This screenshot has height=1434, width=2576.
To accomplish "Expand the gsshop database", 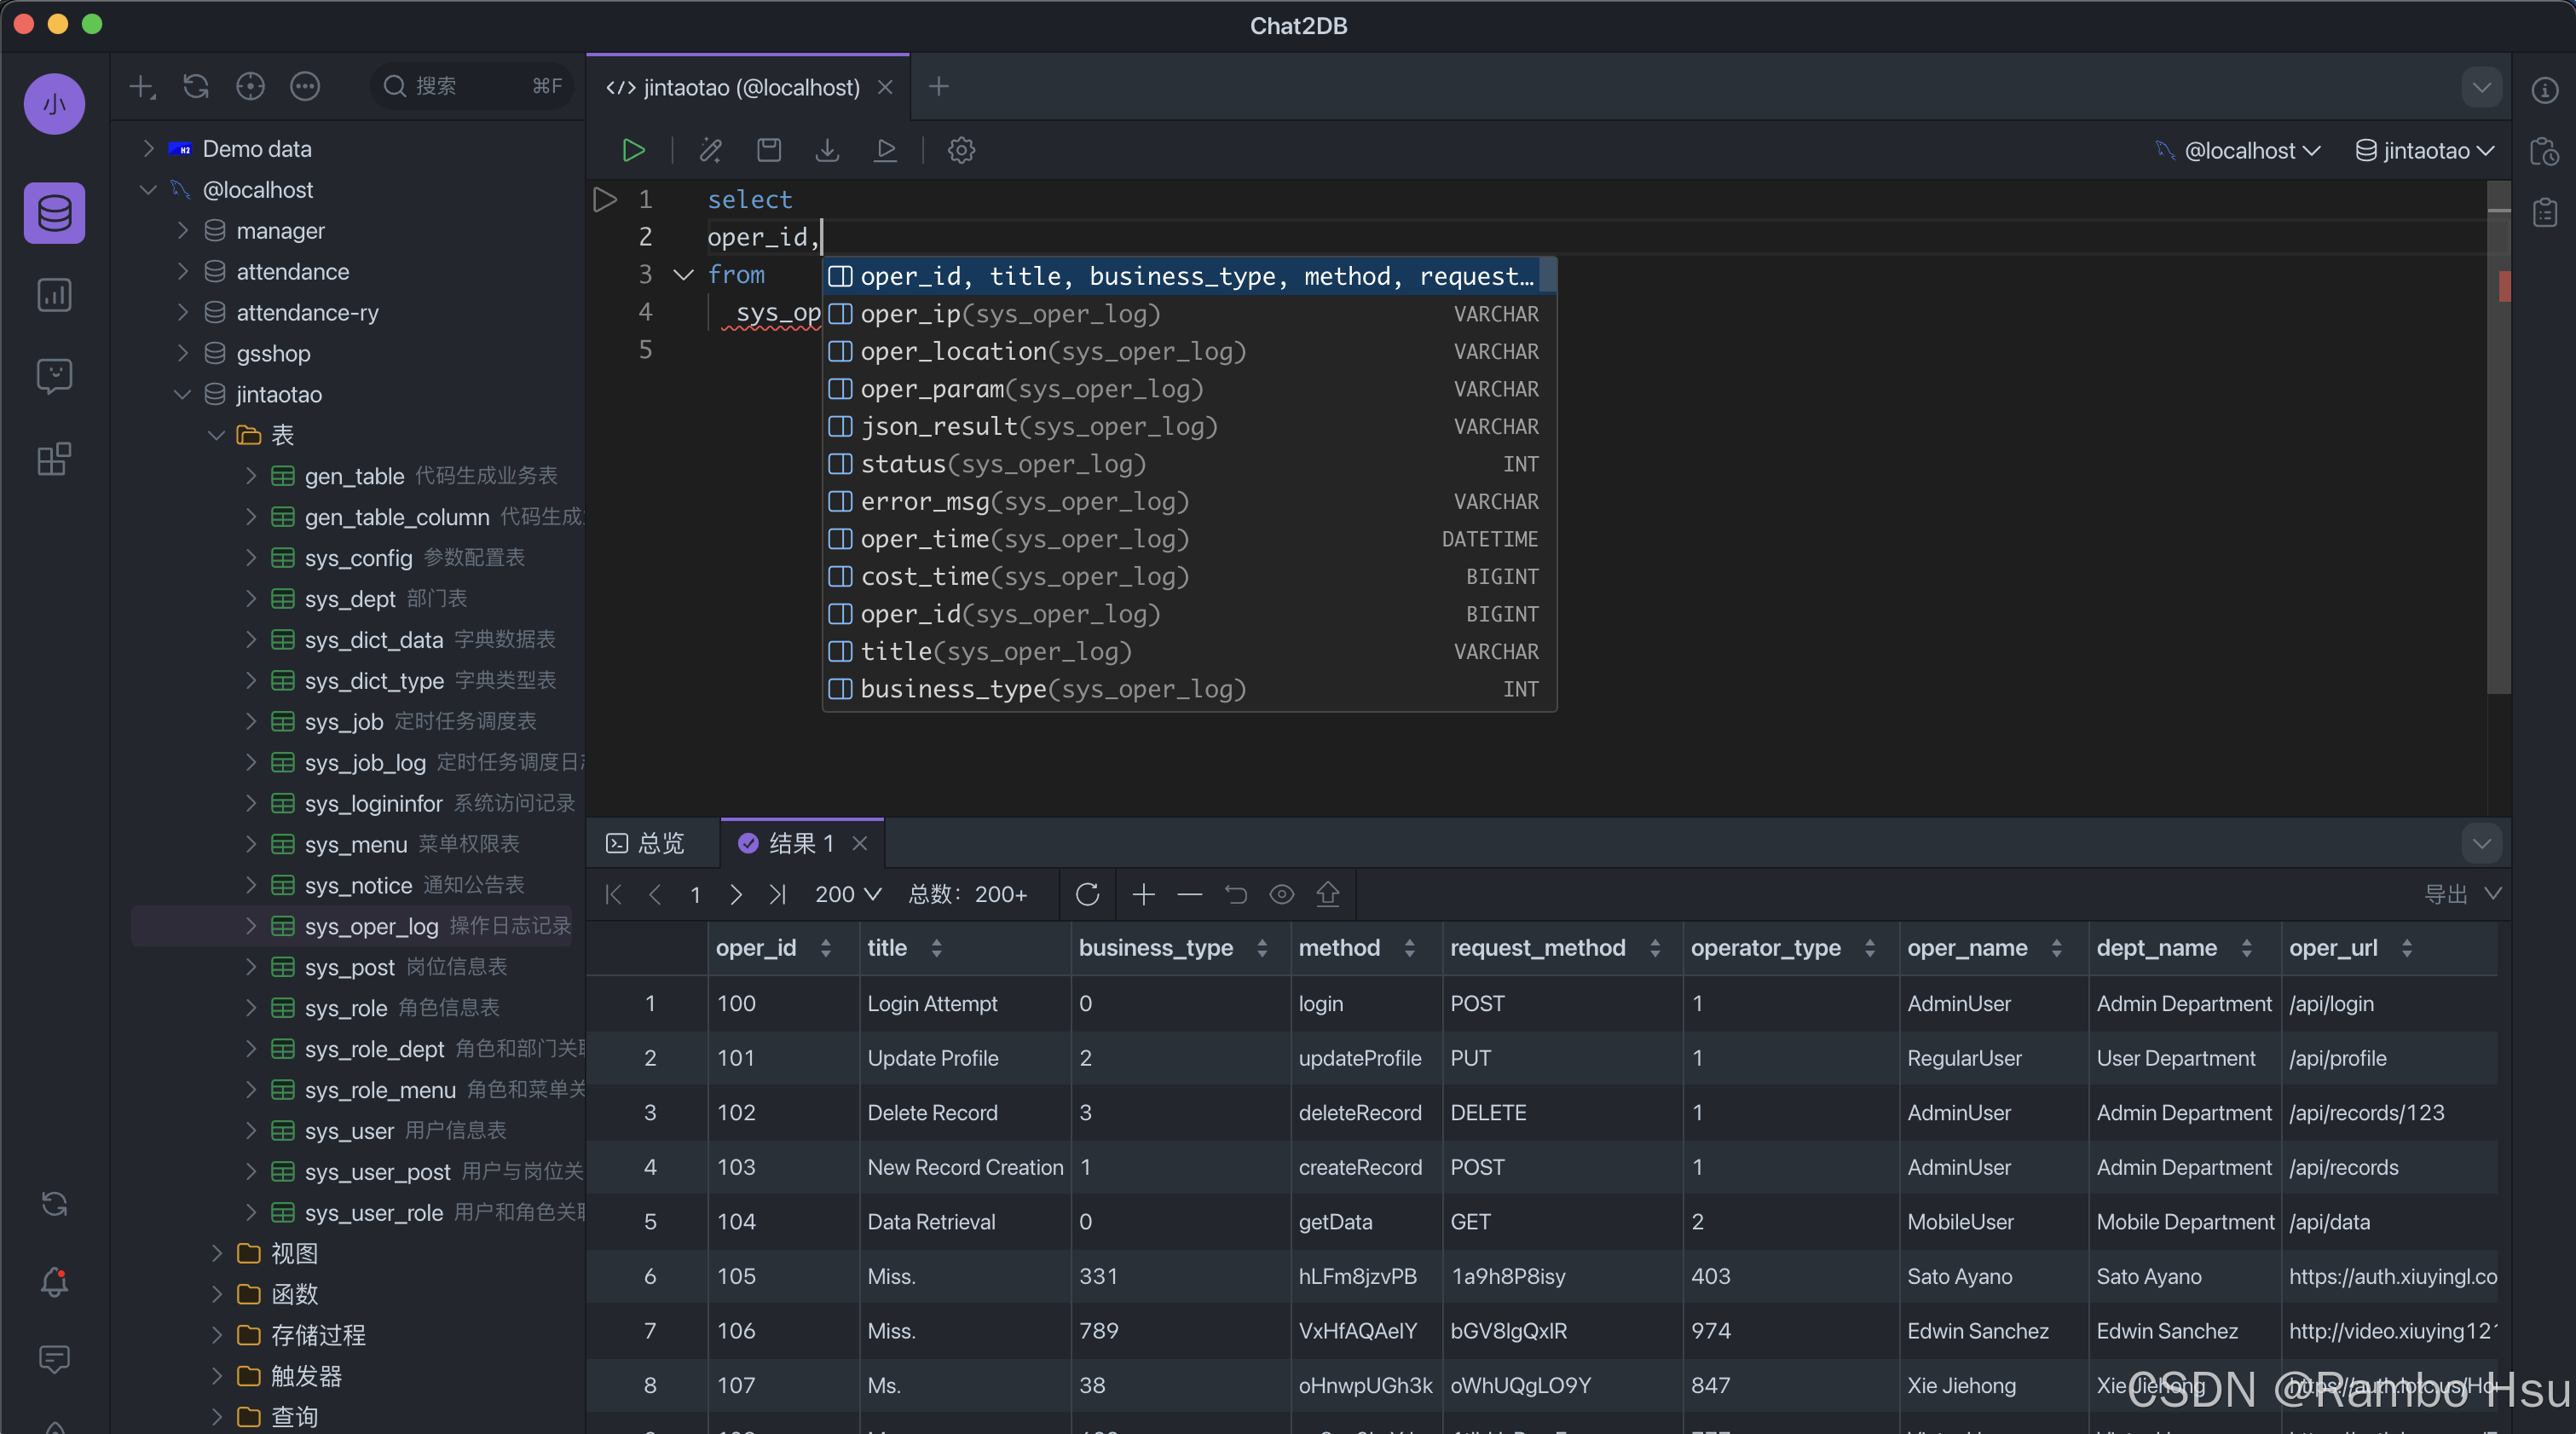I will coord(182,353).
